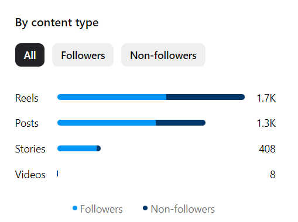The width and height of the screenshot is (298, 222).
Task: Click the 1.7K Reels count
Action: [x=266, y=98]
